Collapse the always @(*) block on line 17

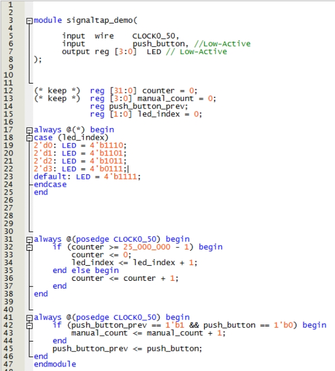click(29, 130)
